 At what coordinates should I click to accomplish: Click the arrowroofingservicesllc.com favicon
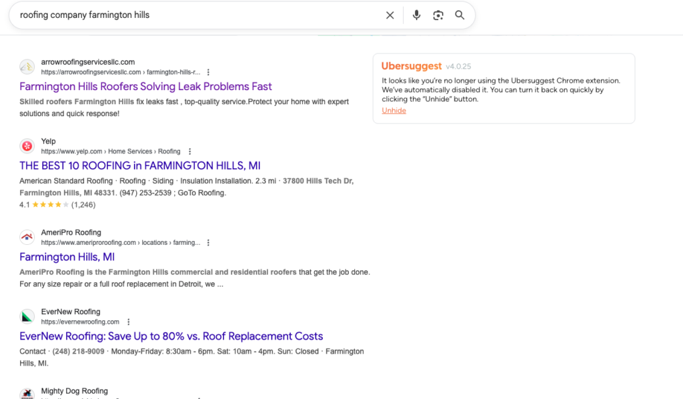pyautogui.click(x=27, y=67)
